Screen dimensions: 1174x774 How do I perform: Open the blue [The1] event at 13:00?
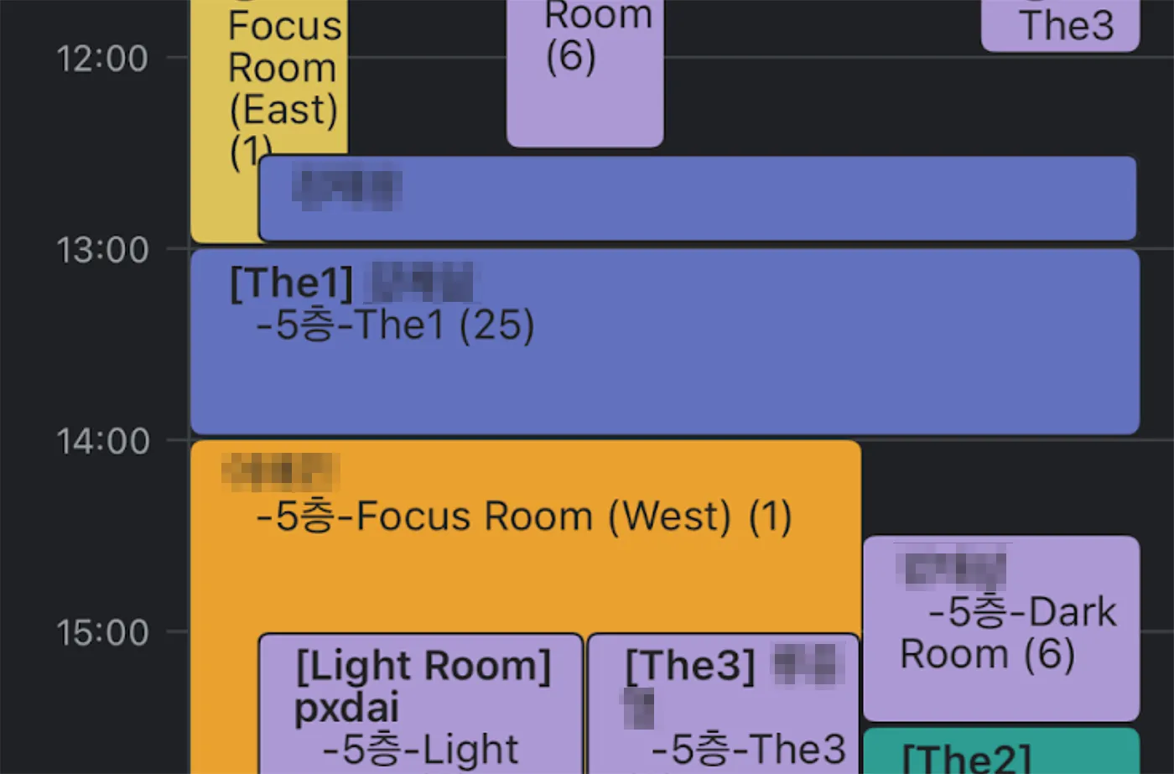(662, 377)
